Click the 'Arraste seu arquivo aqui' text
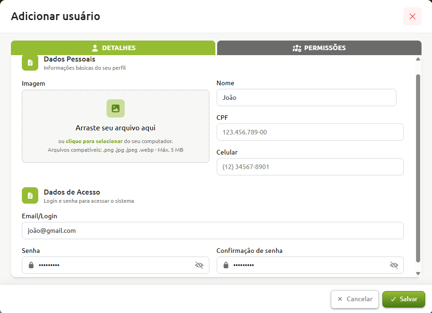The image size is (432, 313). tap(116, 128)
